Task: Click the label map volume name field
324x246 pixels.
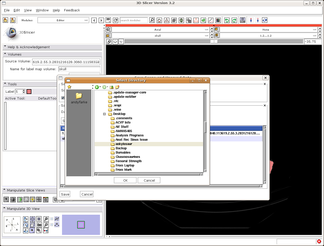Action: click(79, 69)
